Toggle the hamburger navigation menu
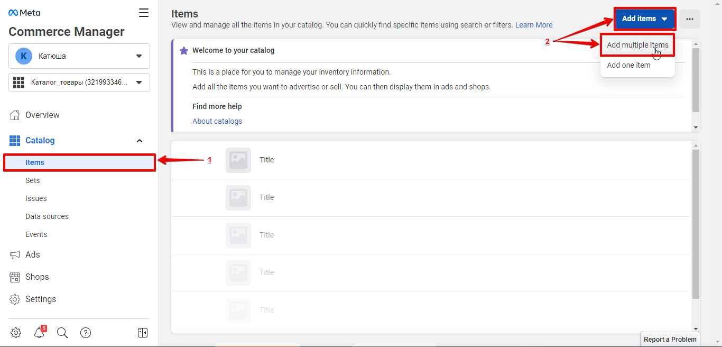The image size is (722, 347). point(144,13)
